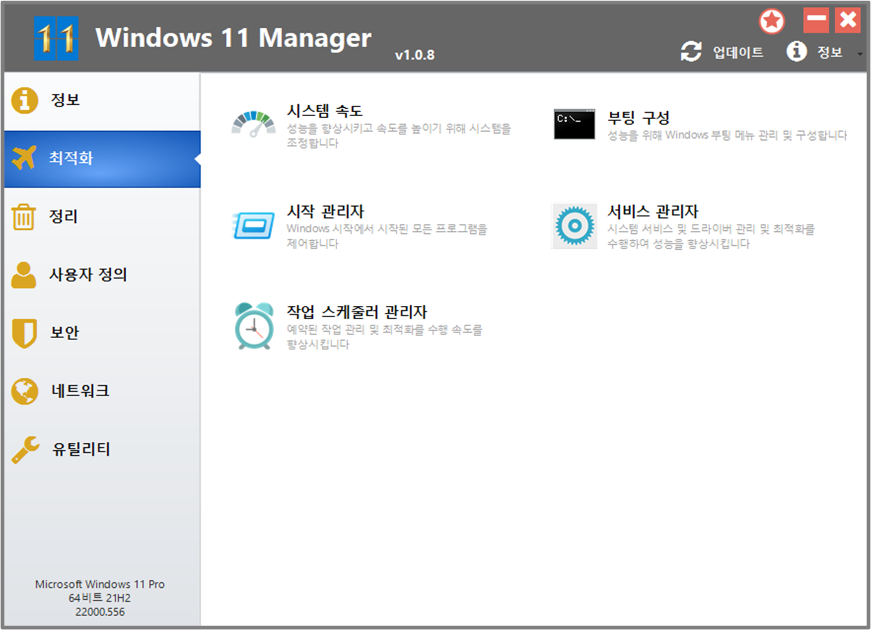
Task: Click the 작업 스케줄러 관리자 description text
Action: pyautogui.click(x=384, y=337)
